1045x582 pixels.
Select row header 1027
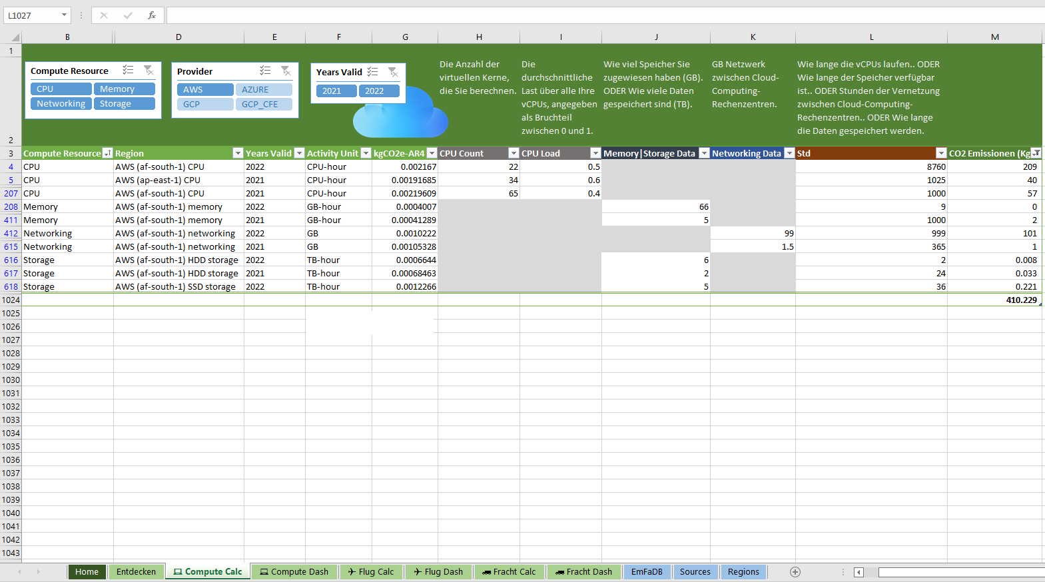(11, 340)
